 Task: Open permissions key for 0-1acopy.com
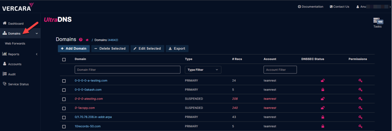tap(360, 108)
